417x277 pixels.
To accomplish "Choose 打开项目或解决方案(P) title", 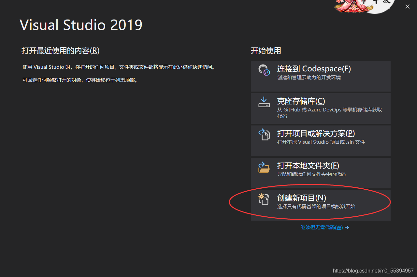I will (x=316, y=133).
